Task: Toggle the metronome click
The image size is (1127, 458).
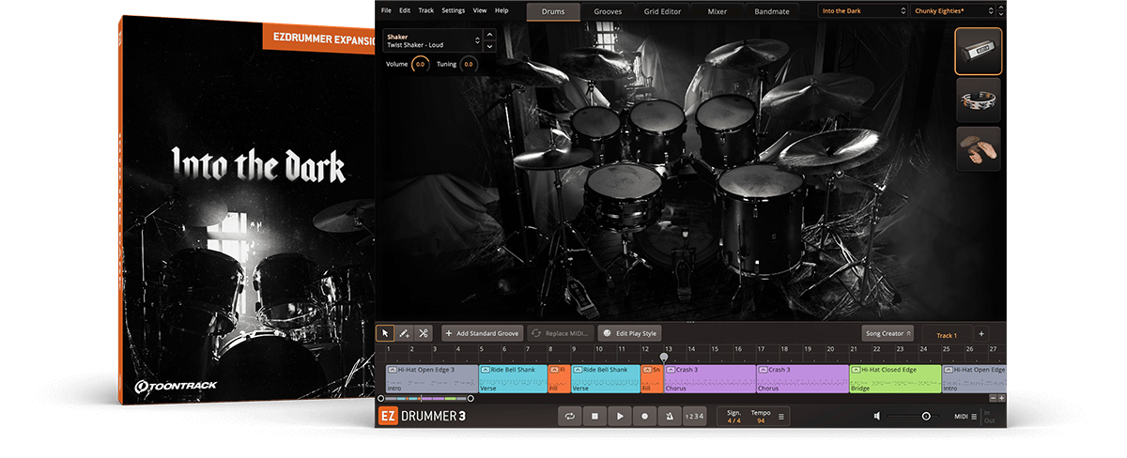Action: pos(668,416)
